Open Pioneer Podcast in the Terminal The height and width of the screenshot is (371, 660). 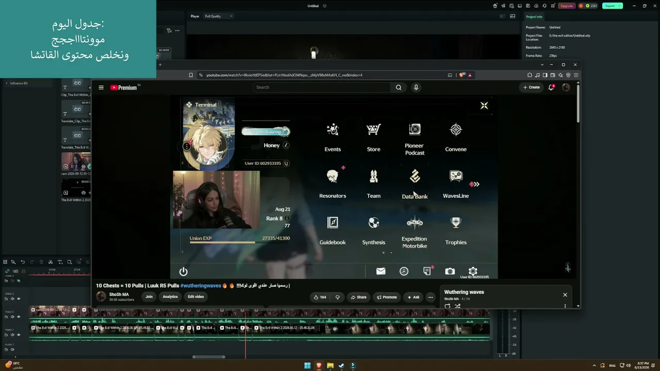[415, 129]
